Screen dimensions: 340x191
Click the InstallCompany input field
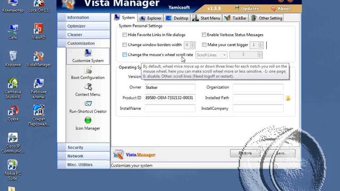click(258, 108)
